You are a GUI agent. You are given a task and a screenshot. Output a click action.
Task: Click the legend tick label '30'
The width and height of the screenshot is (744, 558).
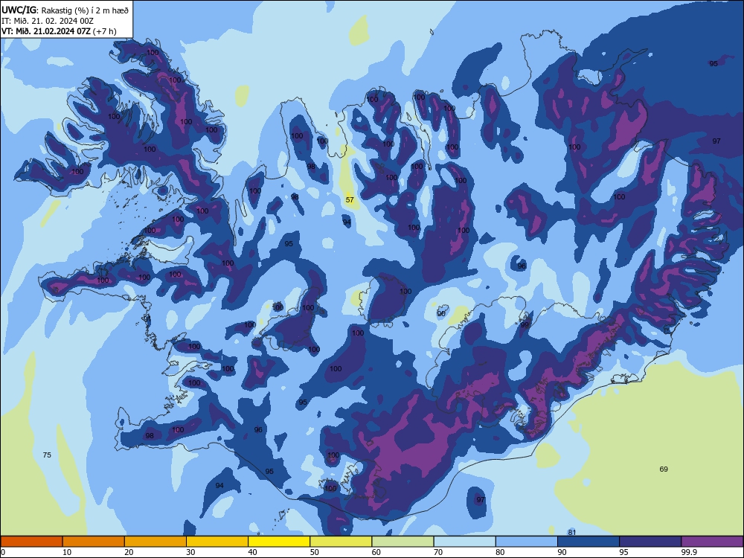point(190,552)
